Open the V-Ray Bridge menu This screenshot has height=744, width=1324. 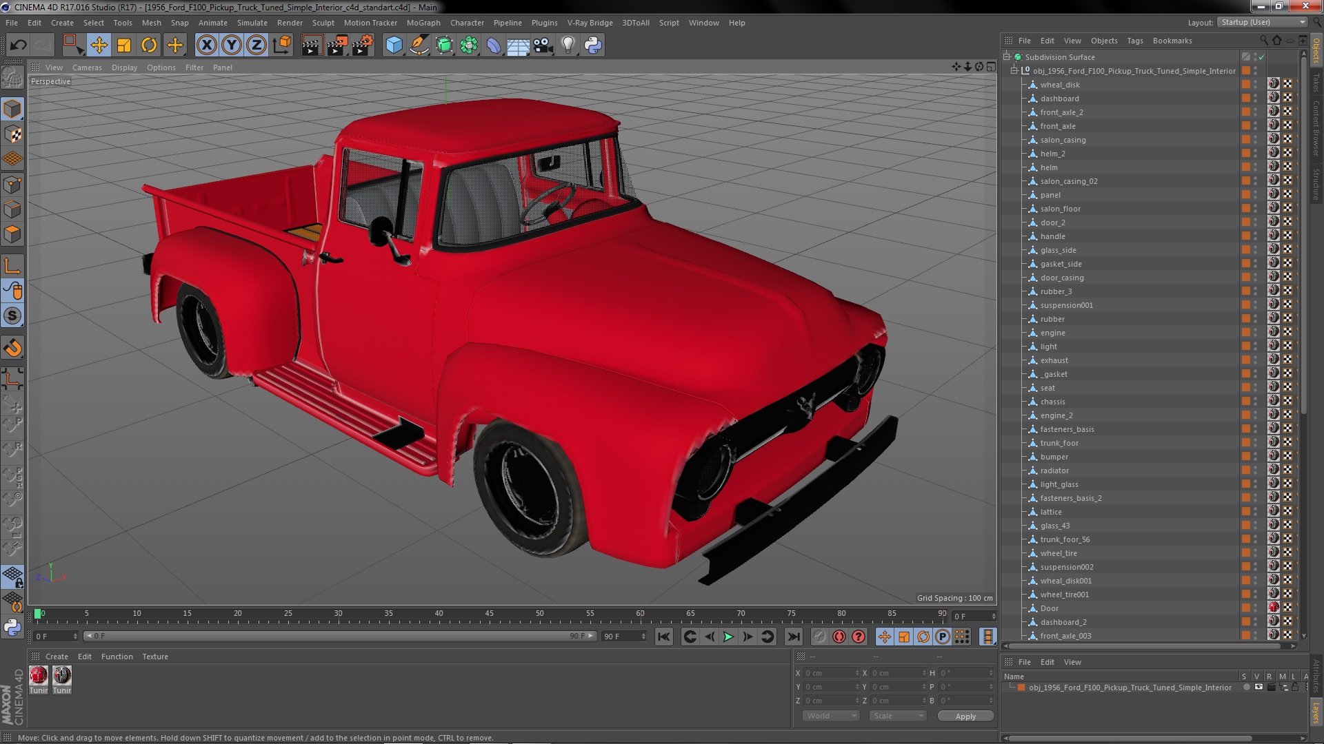590,23
